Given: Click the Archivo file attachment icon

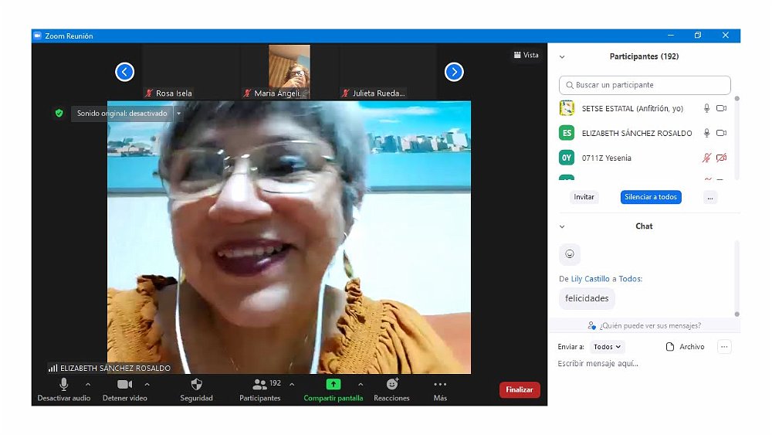Looking at the screenshot, I should click(670, 347).
